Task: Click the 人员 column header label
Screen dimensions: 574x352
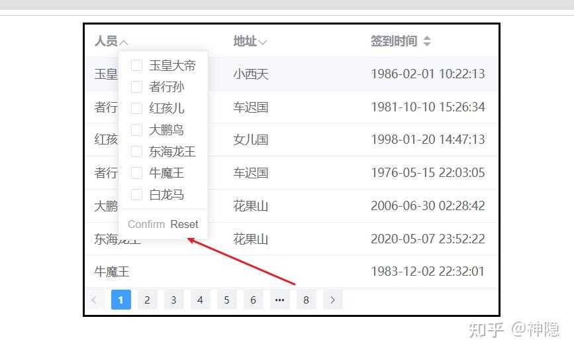Action: pyautogui.click(x=106, y=41)
